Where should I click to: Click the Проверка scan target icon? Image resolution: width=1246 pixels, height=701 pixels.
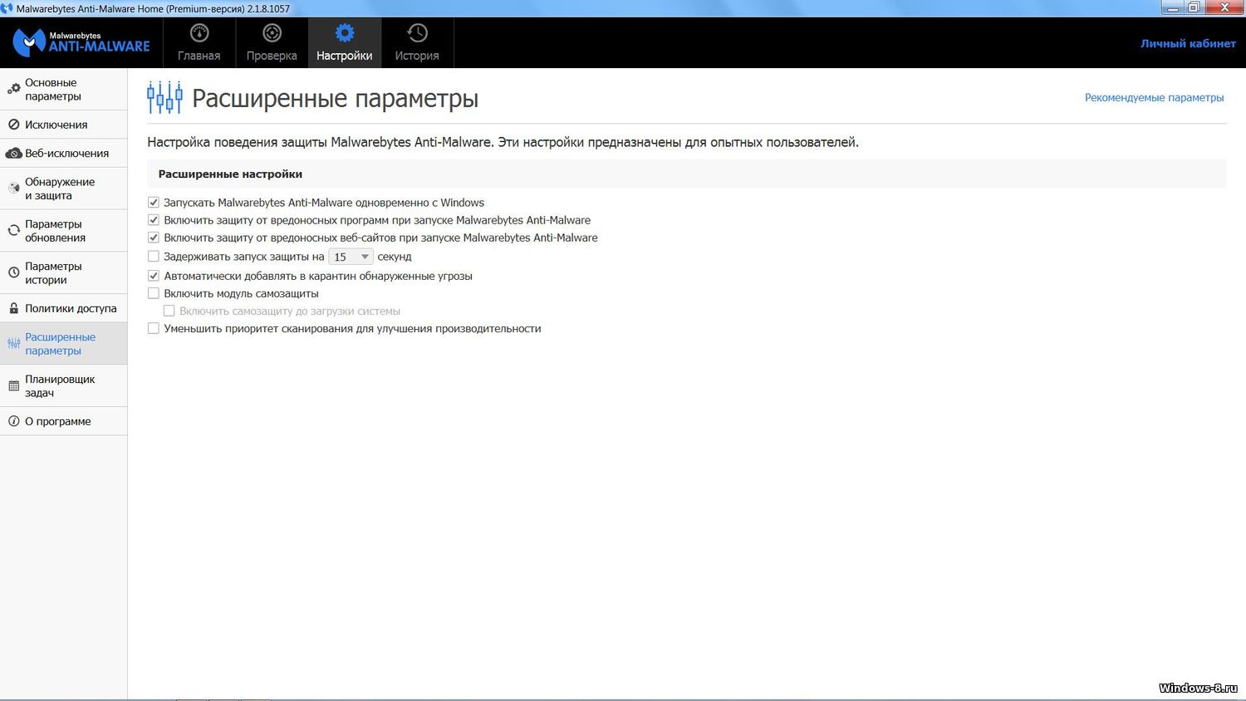(272, 33)
